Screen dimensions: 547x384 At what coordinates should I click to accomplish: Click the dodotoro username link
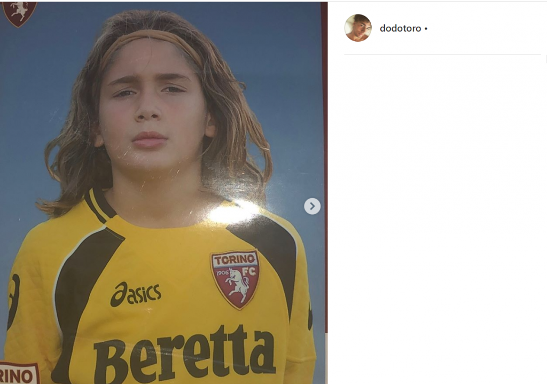click(x=400, y=28)
